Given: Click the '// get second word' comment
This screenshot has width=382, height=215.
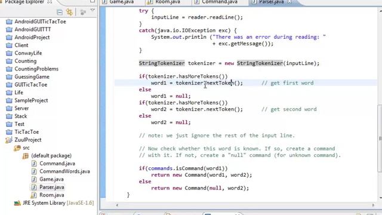Looking at the screenshot, I should click(289, 109).
